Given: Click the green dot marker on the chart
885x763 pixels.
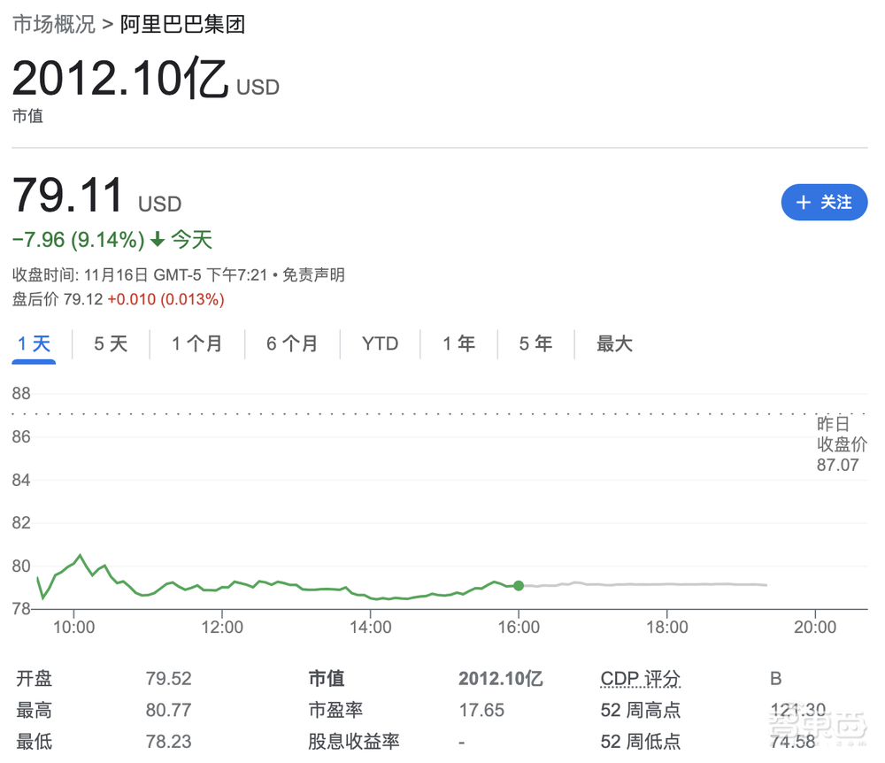Looking at the screenshot, I should click(519, 585).
